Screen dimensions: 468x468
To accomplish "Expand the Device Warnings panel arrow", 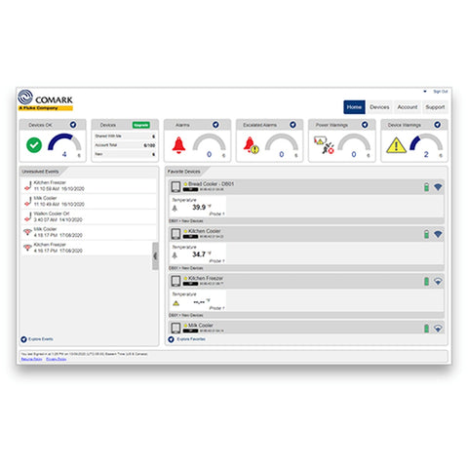I will [x=438, y=125].
